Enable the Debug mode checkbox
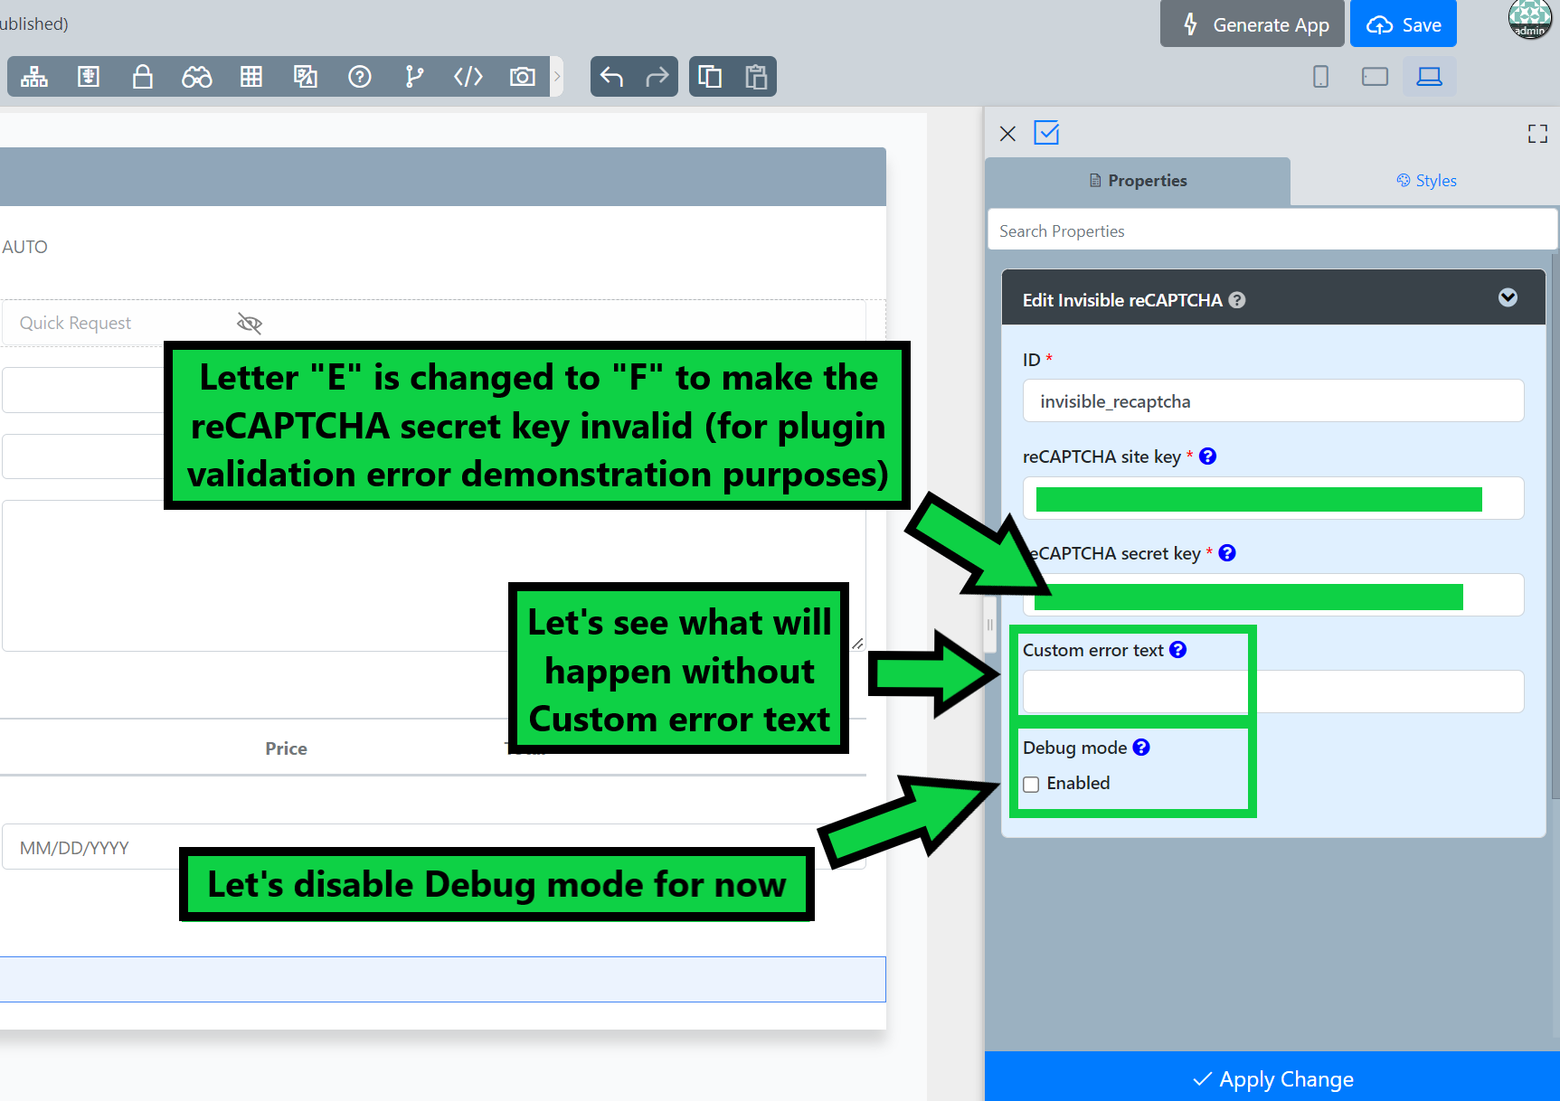Viewport: 1560px width, 1101px height. (1031, 785)
